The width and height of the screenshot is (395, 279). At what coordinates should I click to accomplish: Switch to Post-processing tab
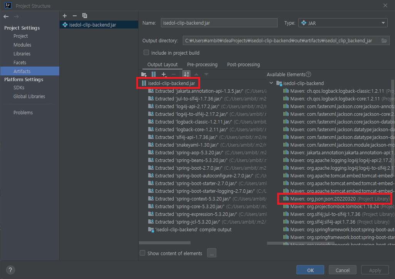243,65
